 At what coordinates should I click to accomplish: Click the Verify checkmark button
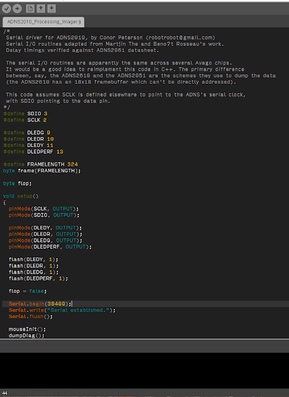pyautogui.click(x=6, y=9)
